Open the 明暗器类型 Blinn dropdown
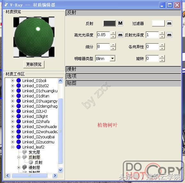 click(113, 58)
